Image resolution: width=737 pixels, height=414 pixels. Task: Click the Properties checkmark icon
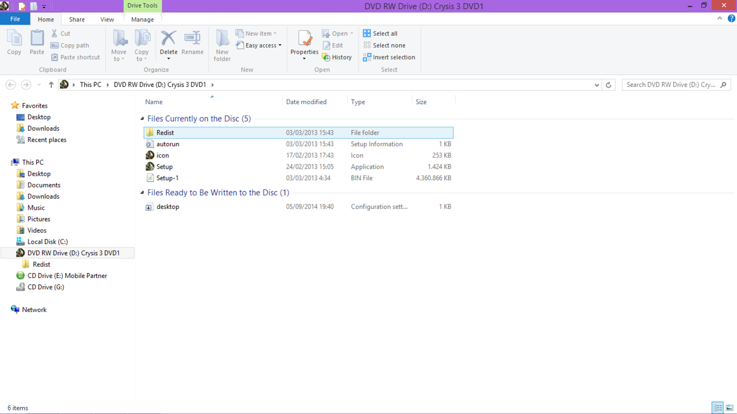(305, 39)
